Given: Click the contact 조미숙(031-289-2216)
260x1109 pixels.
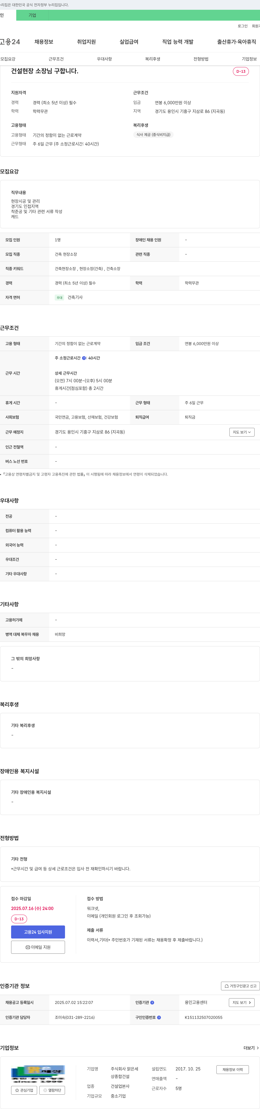Looking at the screenshot, I should 75,1018.
